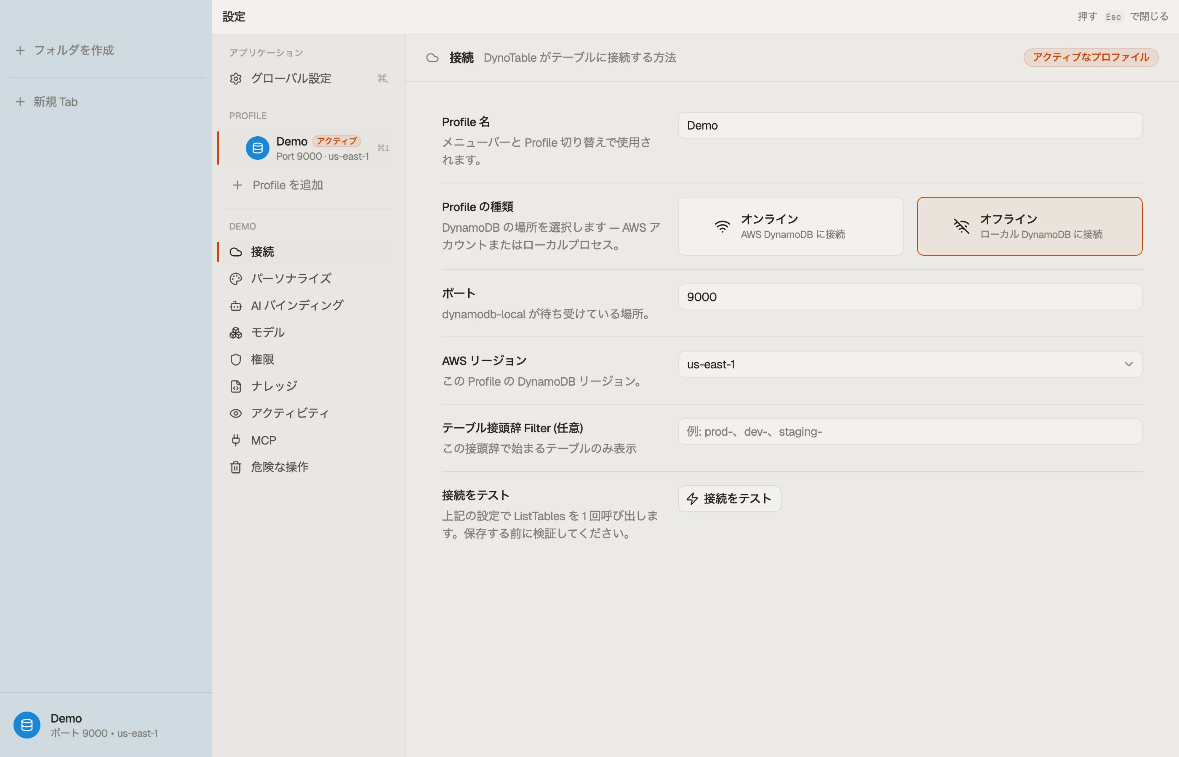
Task: Click the lightning bolt icon in 接続をテスト button
Action: click(692, 499)
